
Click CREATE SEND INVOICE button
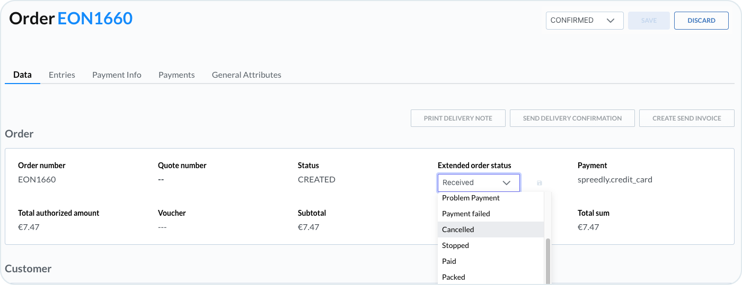(686, 118)
